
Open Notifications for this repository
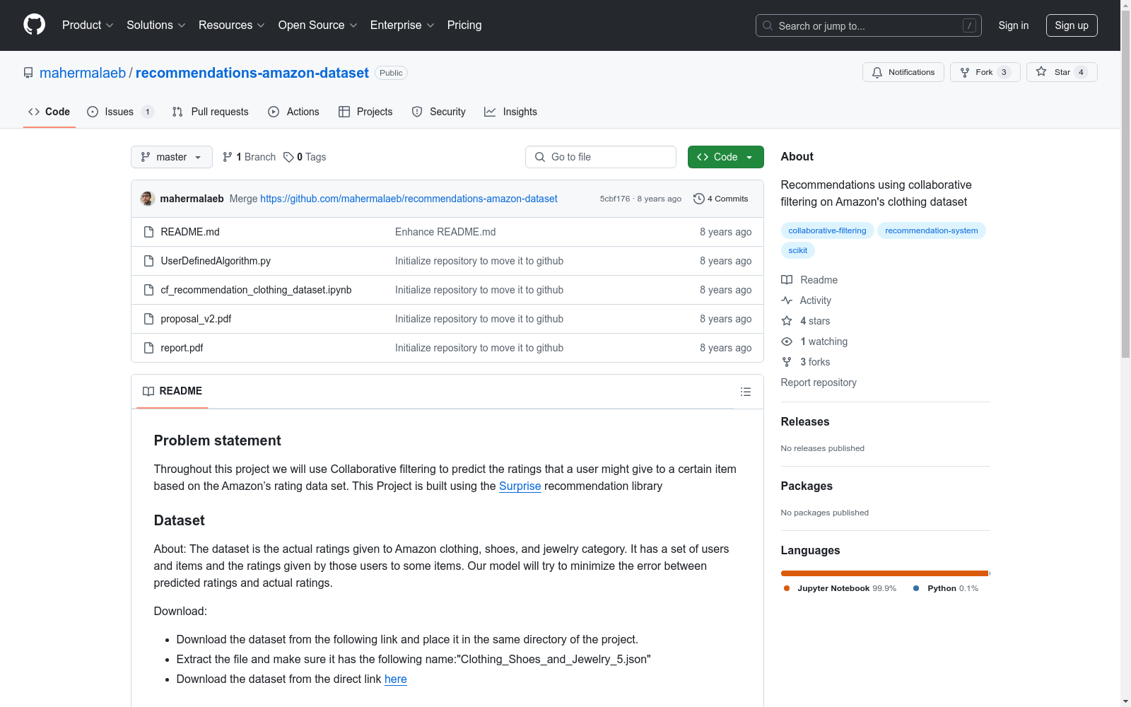[x=903, y=72]
